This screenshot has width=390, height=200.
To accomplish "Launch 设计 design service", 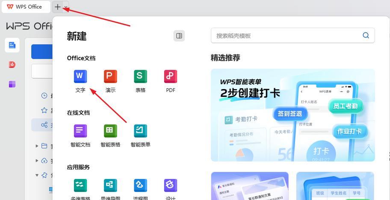I will click(171, 190).
